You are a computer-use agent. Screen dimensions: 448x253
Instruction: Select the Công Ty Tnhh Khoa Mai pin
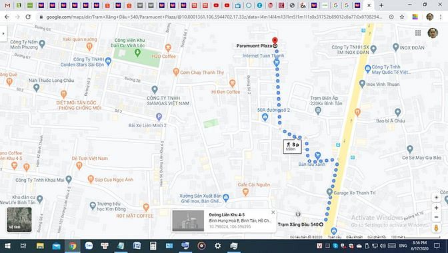69,179
